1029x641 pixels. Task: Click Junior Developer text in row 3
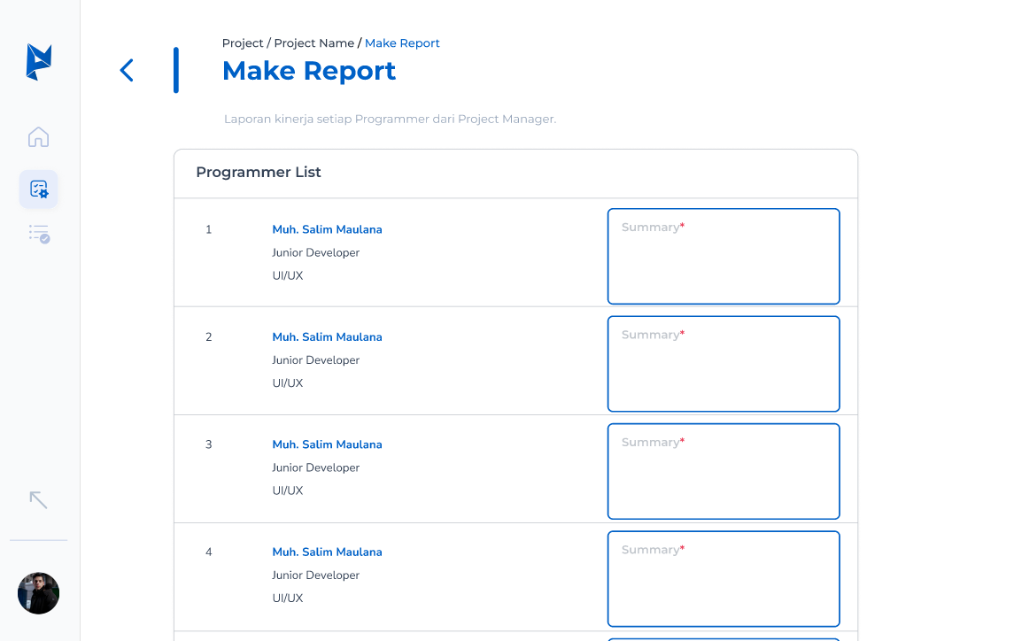tap(315, 467)
